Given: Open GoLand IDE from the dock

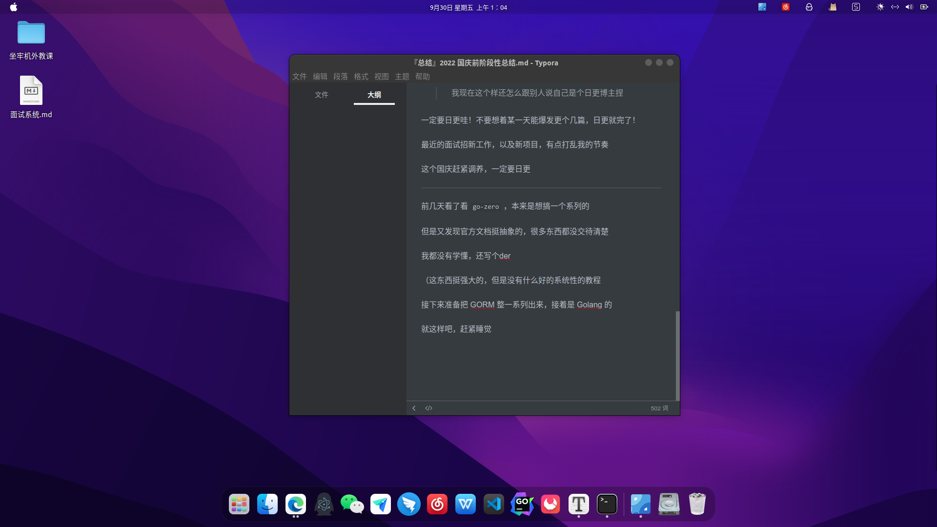Looking at the screenshot, I should [522, 504].
